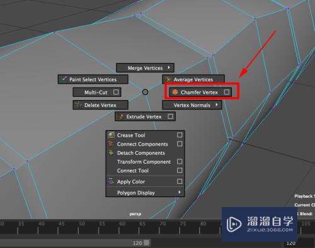Choose Vertex Normals entry
This screenshot has width=315, height=248.
[x=192, y=105]
